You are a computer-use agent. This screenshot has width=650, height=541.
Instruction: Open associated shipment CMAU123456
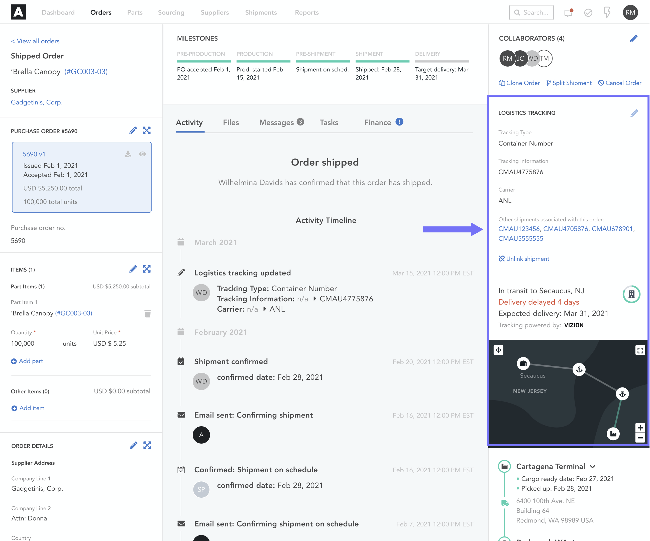519,229
